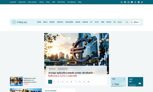Open the WhatsApp social icon

(x=122, y=2)
